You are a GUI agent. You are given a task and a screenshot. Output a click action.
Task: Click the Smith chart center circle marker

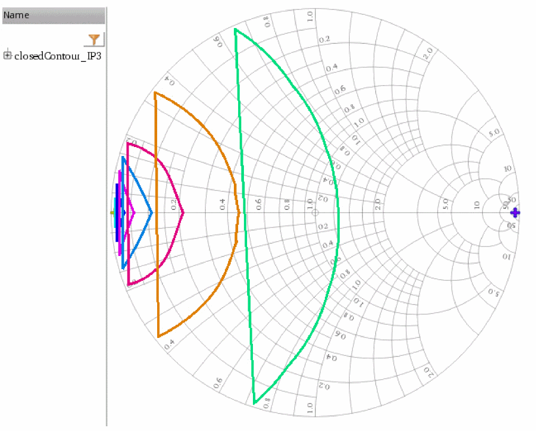point(315,213)
